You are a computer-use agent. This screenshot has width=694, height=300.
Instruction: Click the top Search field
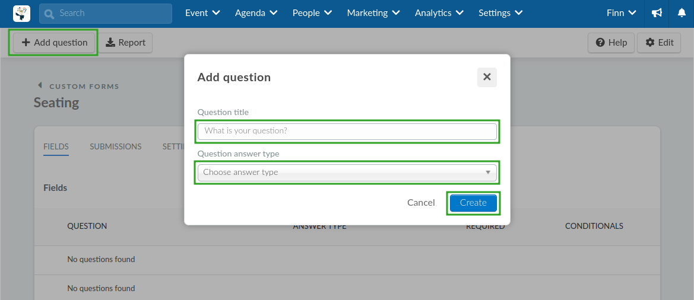click(x=105, y=14)
